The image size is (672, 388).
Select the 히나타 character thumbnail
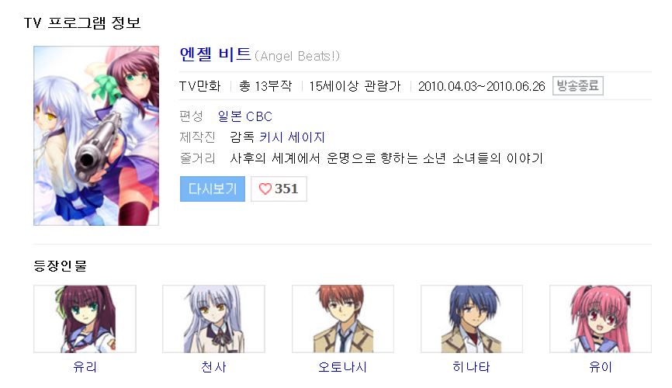472,319
